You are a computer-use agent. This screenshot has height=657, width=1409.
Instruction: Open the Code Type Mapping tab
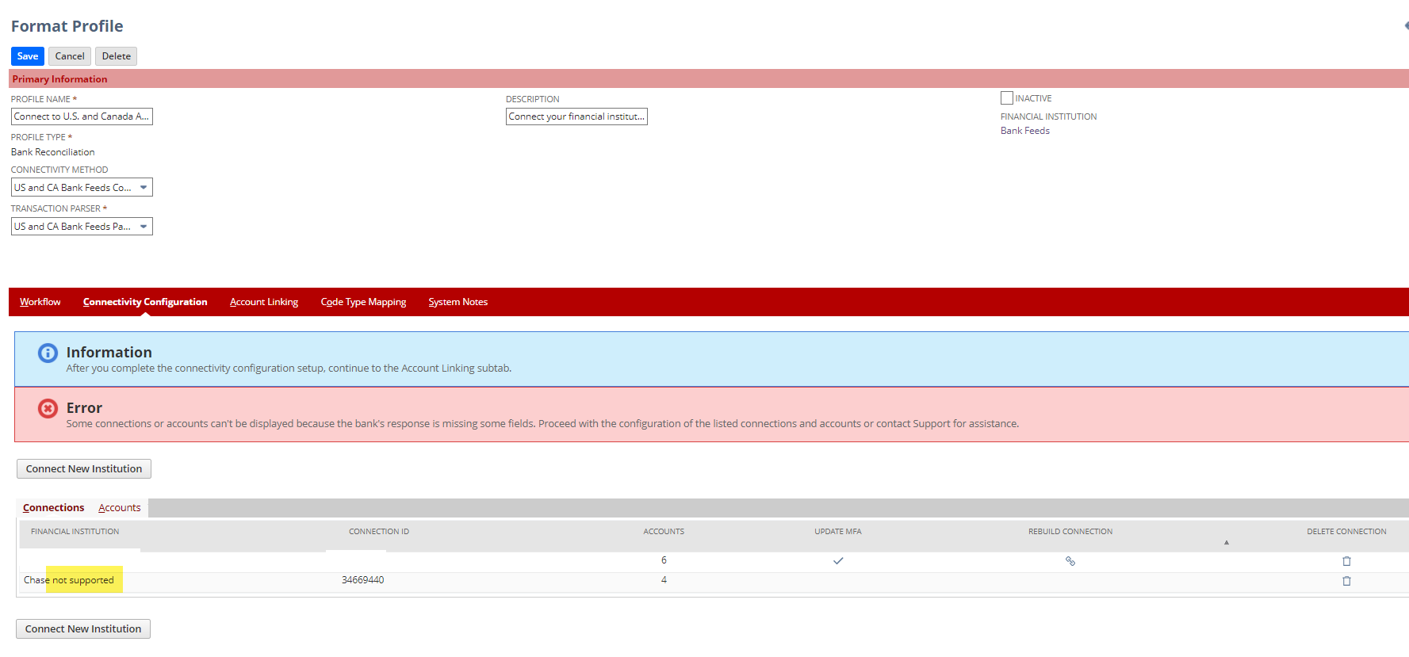(363, 302)
